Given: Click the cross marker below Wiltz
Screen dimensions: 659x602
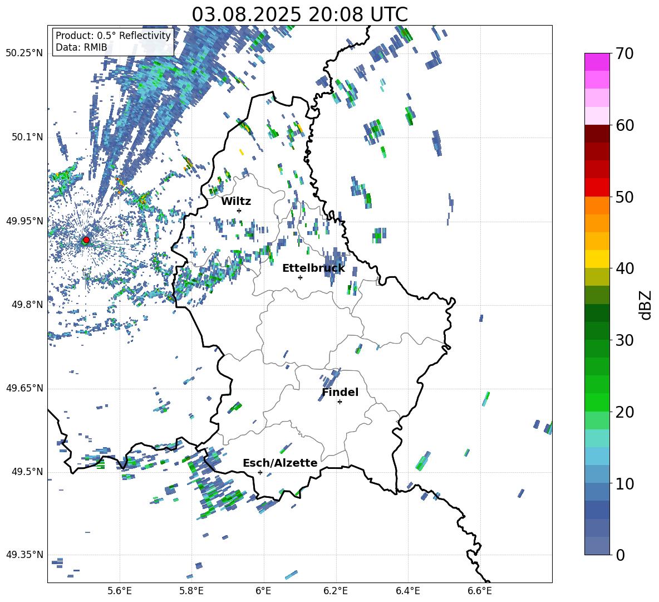Looking at the screenshot, I should 239,211.
